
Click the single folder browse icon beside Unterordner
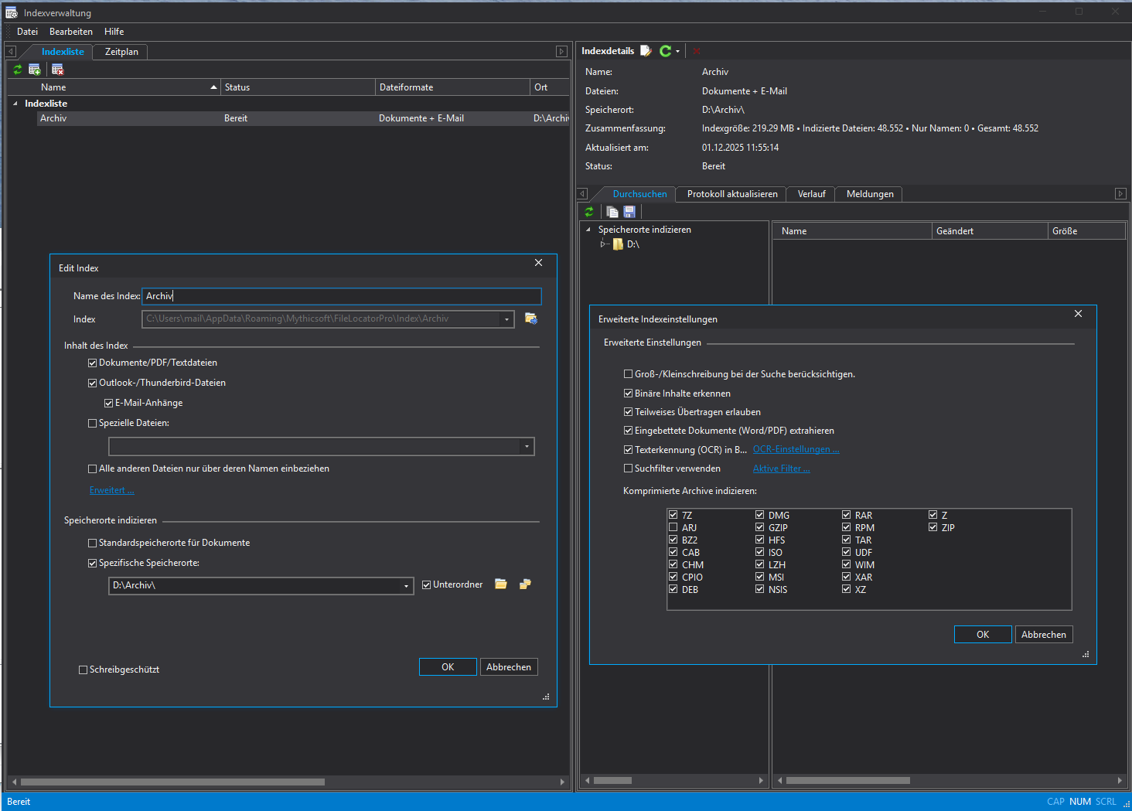coord(501,584)
